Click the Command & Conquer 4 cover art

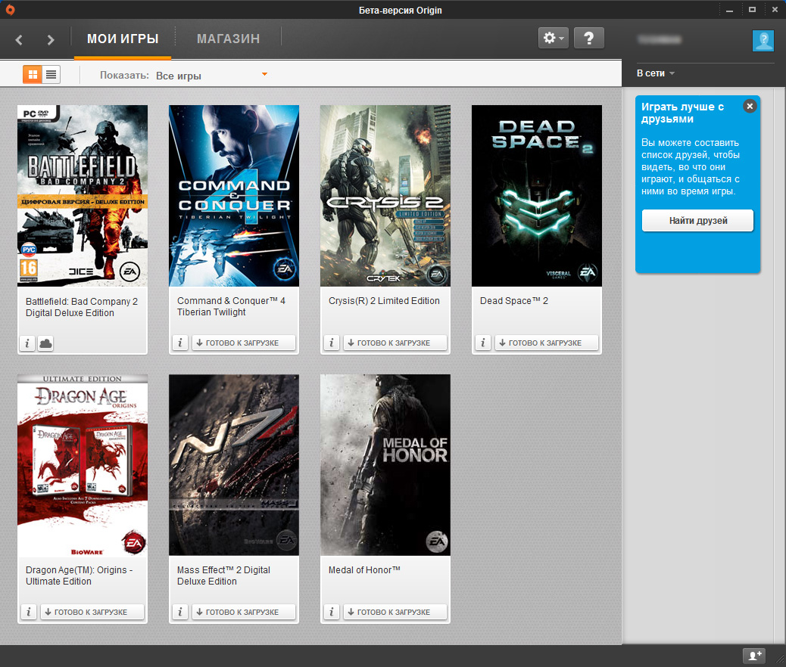pyautogui.click(x=234, y=196)
